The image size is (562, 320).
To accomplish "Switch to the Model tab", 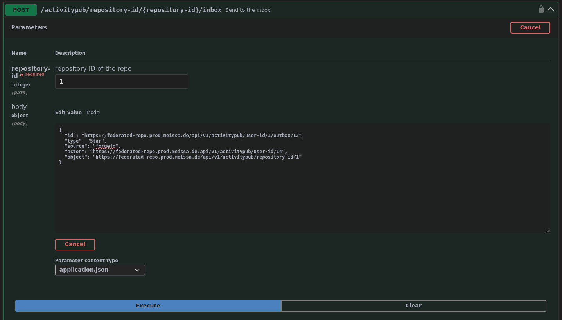I will [x=93, y=113].
